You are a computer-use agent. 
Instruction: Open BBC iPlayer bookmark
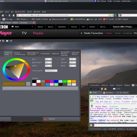pyautogui.click(x=122, y=19)
